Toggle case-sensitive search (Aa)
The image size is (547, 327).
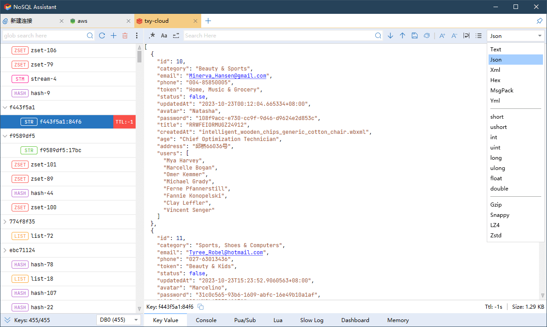164,36
